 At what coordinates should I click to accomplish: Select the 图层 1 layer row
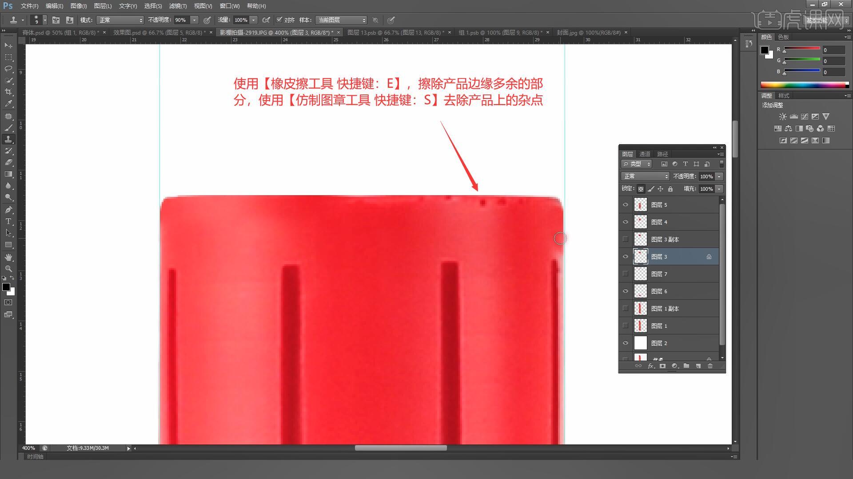click(x=670, y=326)
